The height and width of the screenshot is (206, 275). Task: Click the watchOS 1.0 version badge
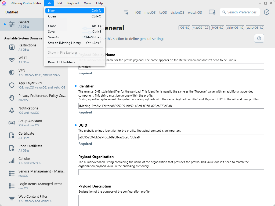pyautogui.click(x=255, y=28)
